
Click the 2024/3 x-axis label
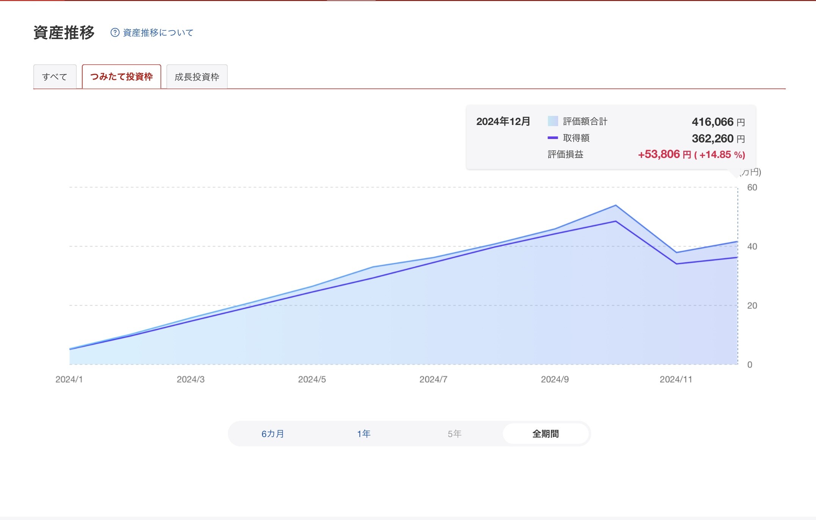pyautogui.click(x=190, y=379)
